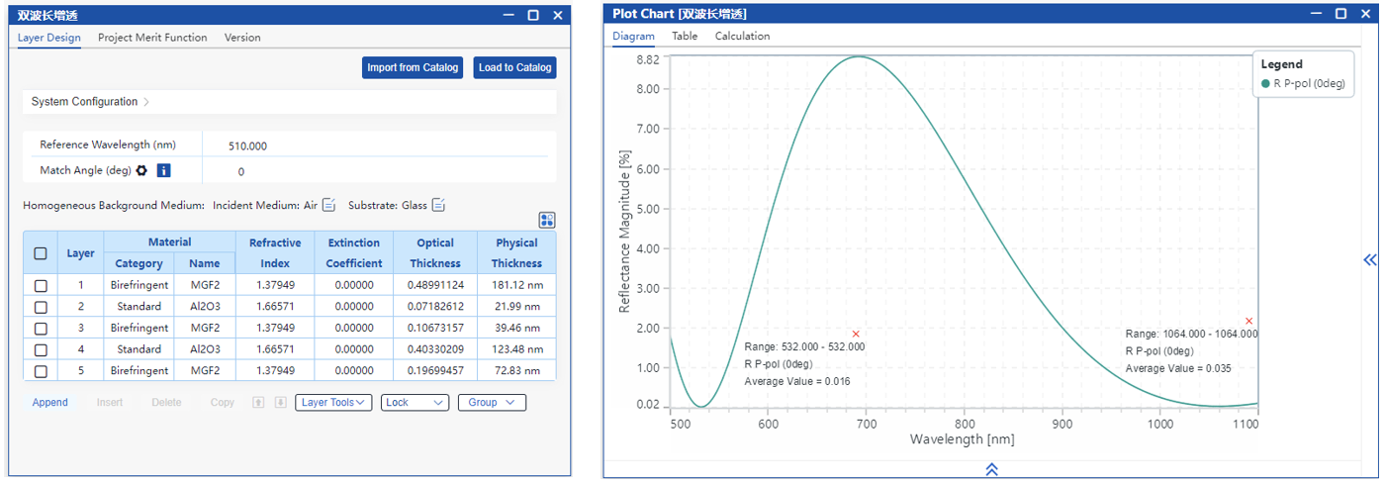Click the Reference Wavelength value field

click(375, 145)
